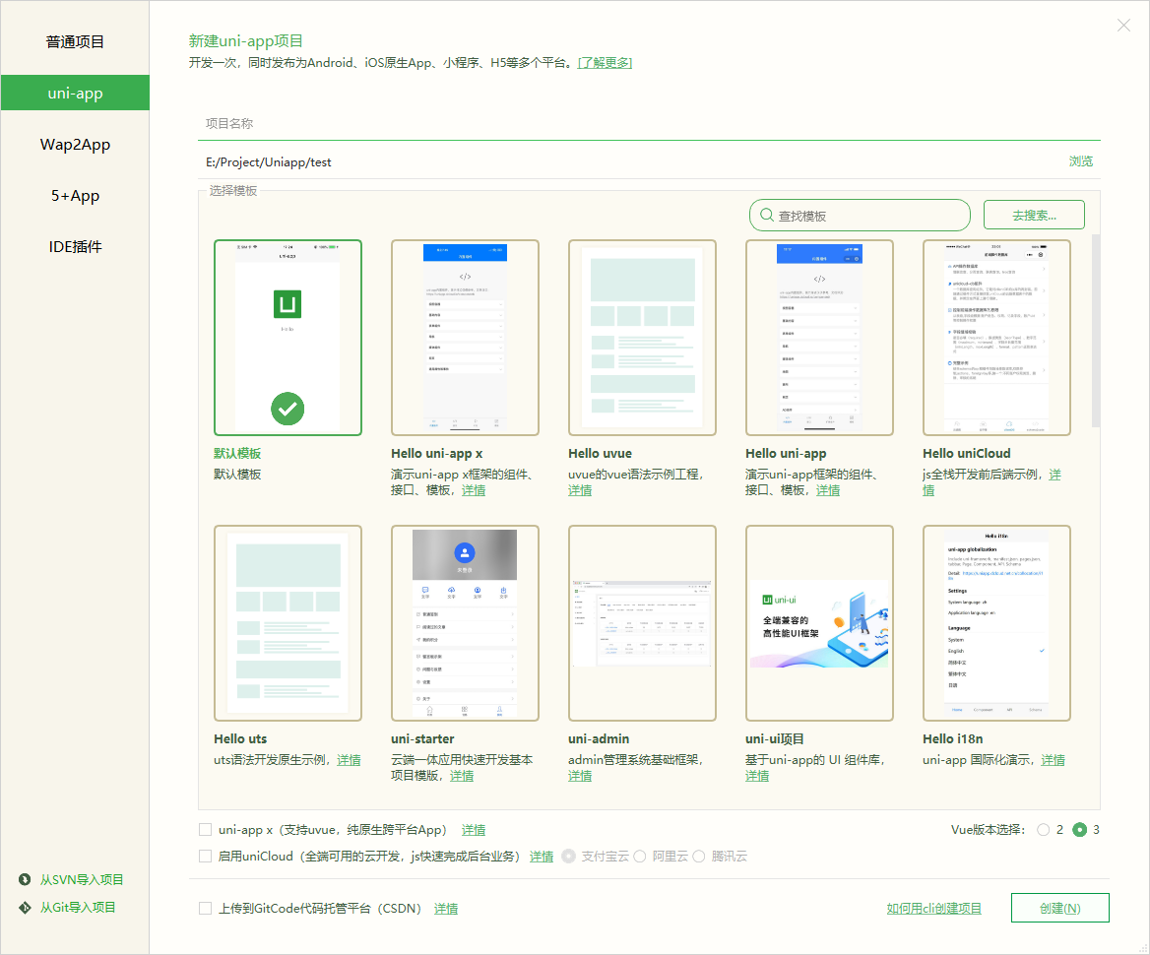Open the 如何用cli创建项目 link

[x=933, y=908]
